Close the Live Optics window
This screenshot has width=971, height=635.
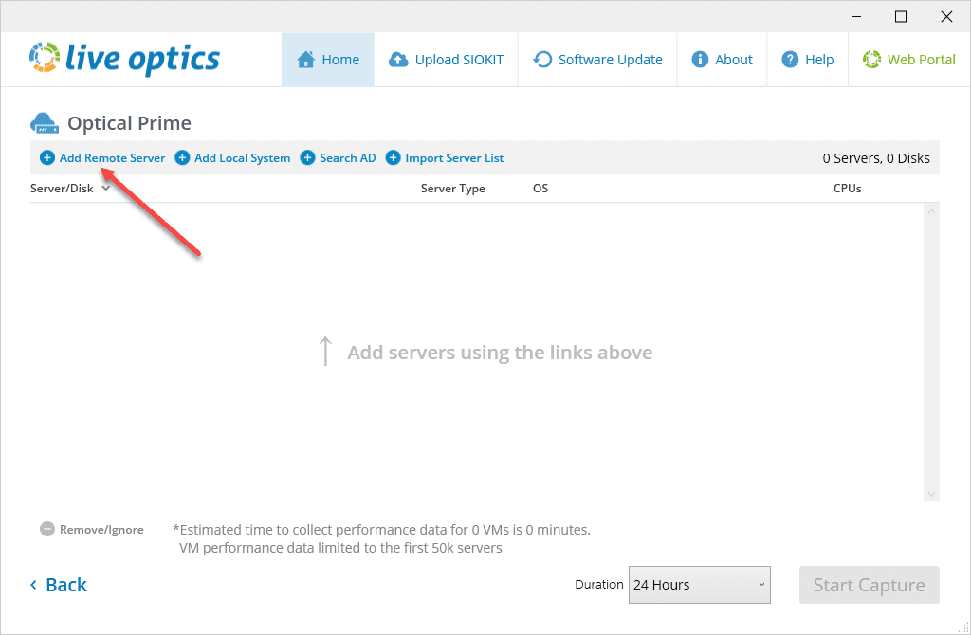point(946,17)
